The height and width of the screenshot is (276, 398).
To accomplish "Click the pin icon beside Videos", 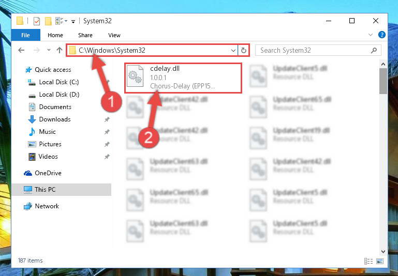I will (x=107, y=157).
